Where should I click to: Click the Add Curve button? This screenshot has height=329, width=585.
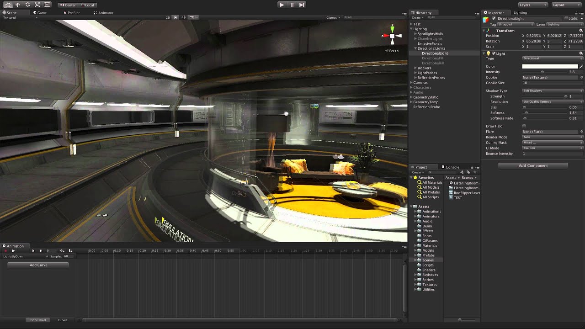coord(38,265)
